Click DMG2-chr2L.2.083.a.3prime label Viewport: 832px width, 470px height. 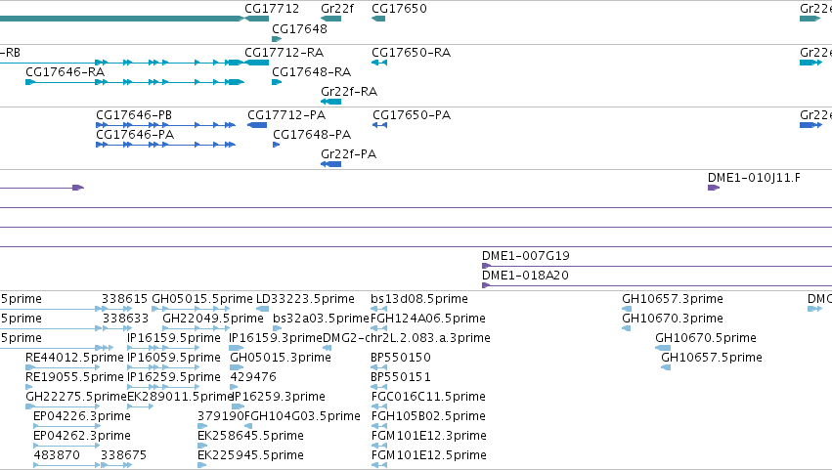pos(407,338)
